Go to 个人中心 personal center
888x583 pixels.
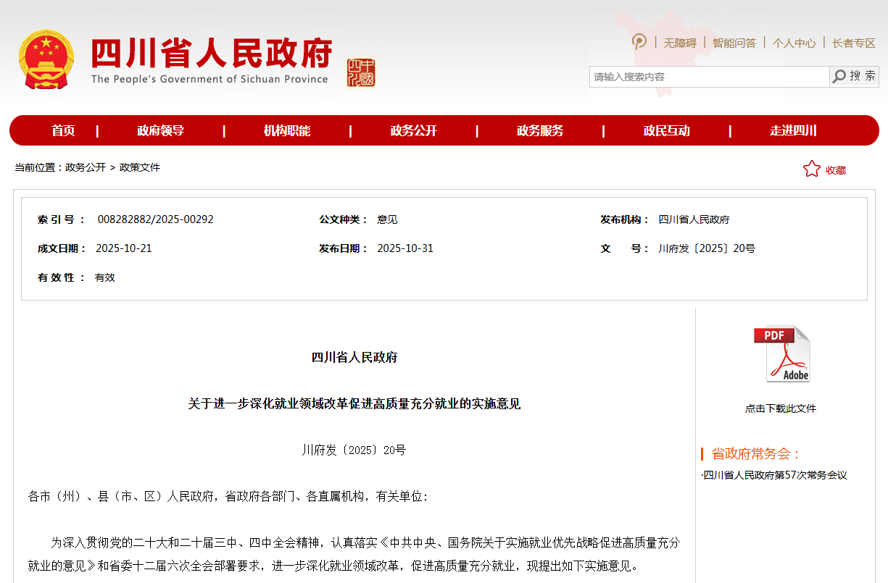click(x=794, y=43)
